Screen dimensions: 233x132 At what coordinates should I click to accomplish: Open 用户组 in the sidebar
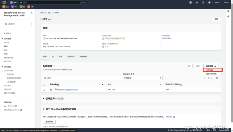[x=7, y=43]
